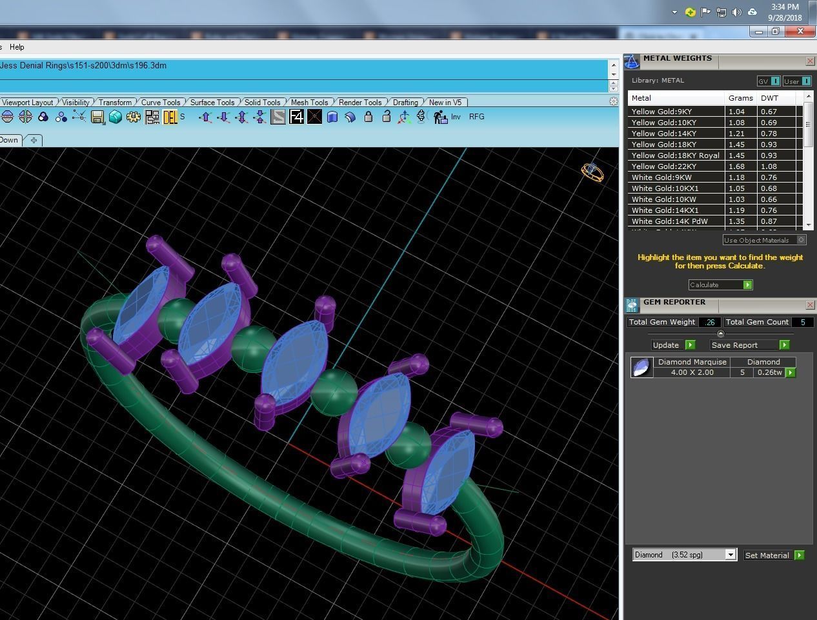Click the Update gem report button

pos(672,345)
